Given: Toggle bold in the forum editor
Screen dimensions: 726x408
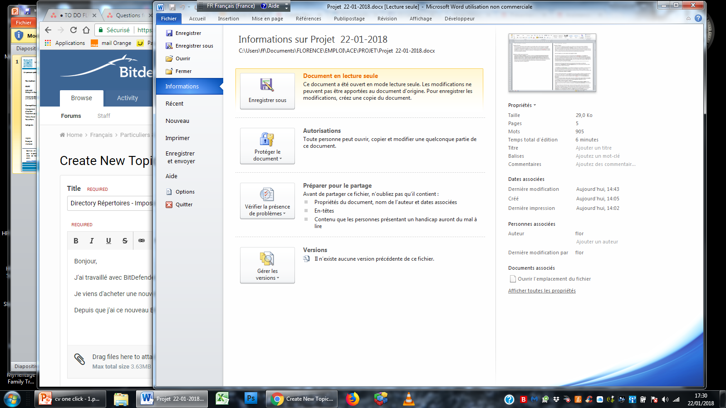Looking at the screenshot, I should [76, 241].
